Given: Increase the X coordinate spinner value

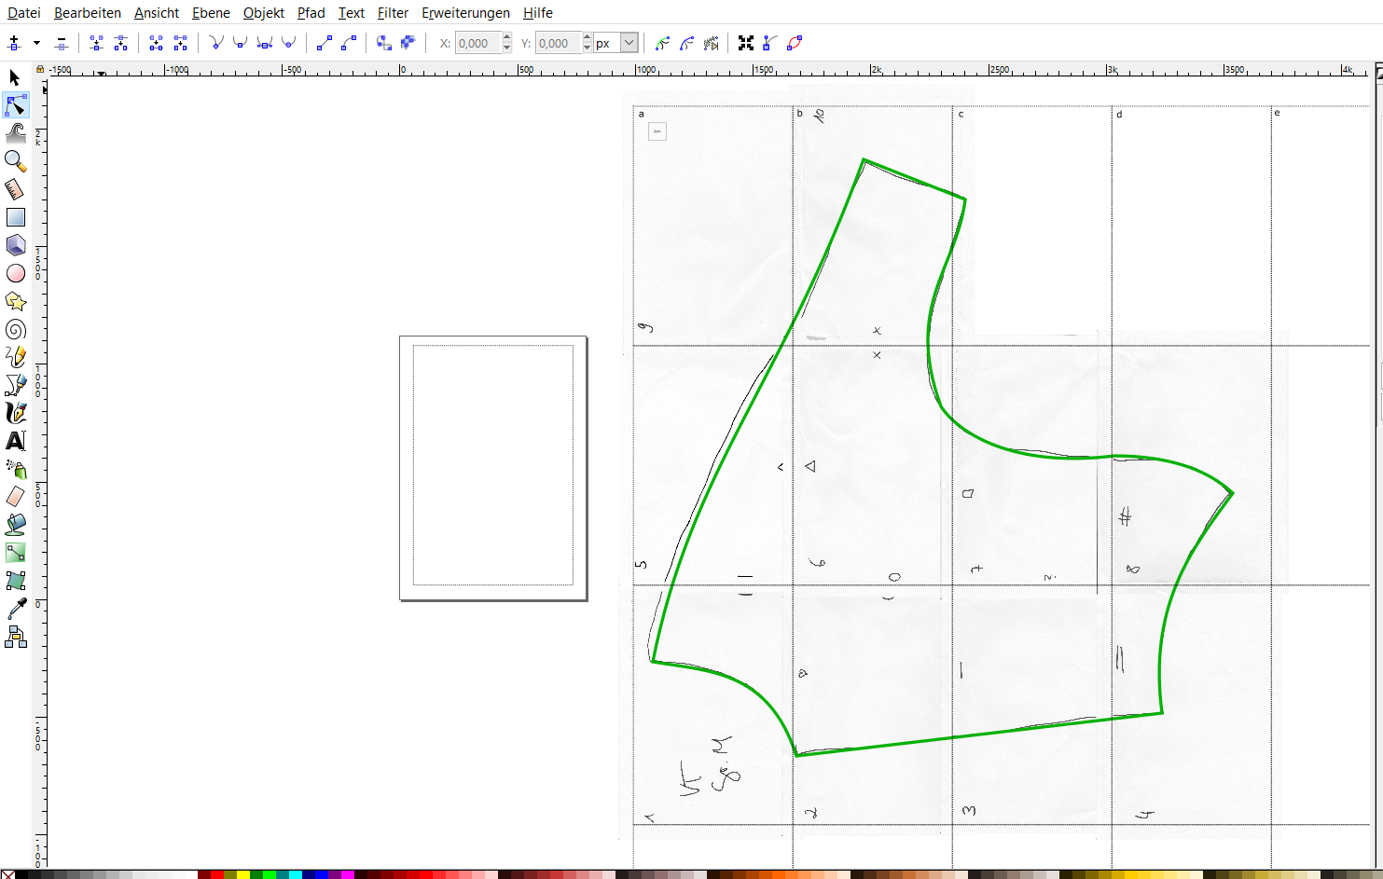Looking at the screenshot, I should point(506,38).
